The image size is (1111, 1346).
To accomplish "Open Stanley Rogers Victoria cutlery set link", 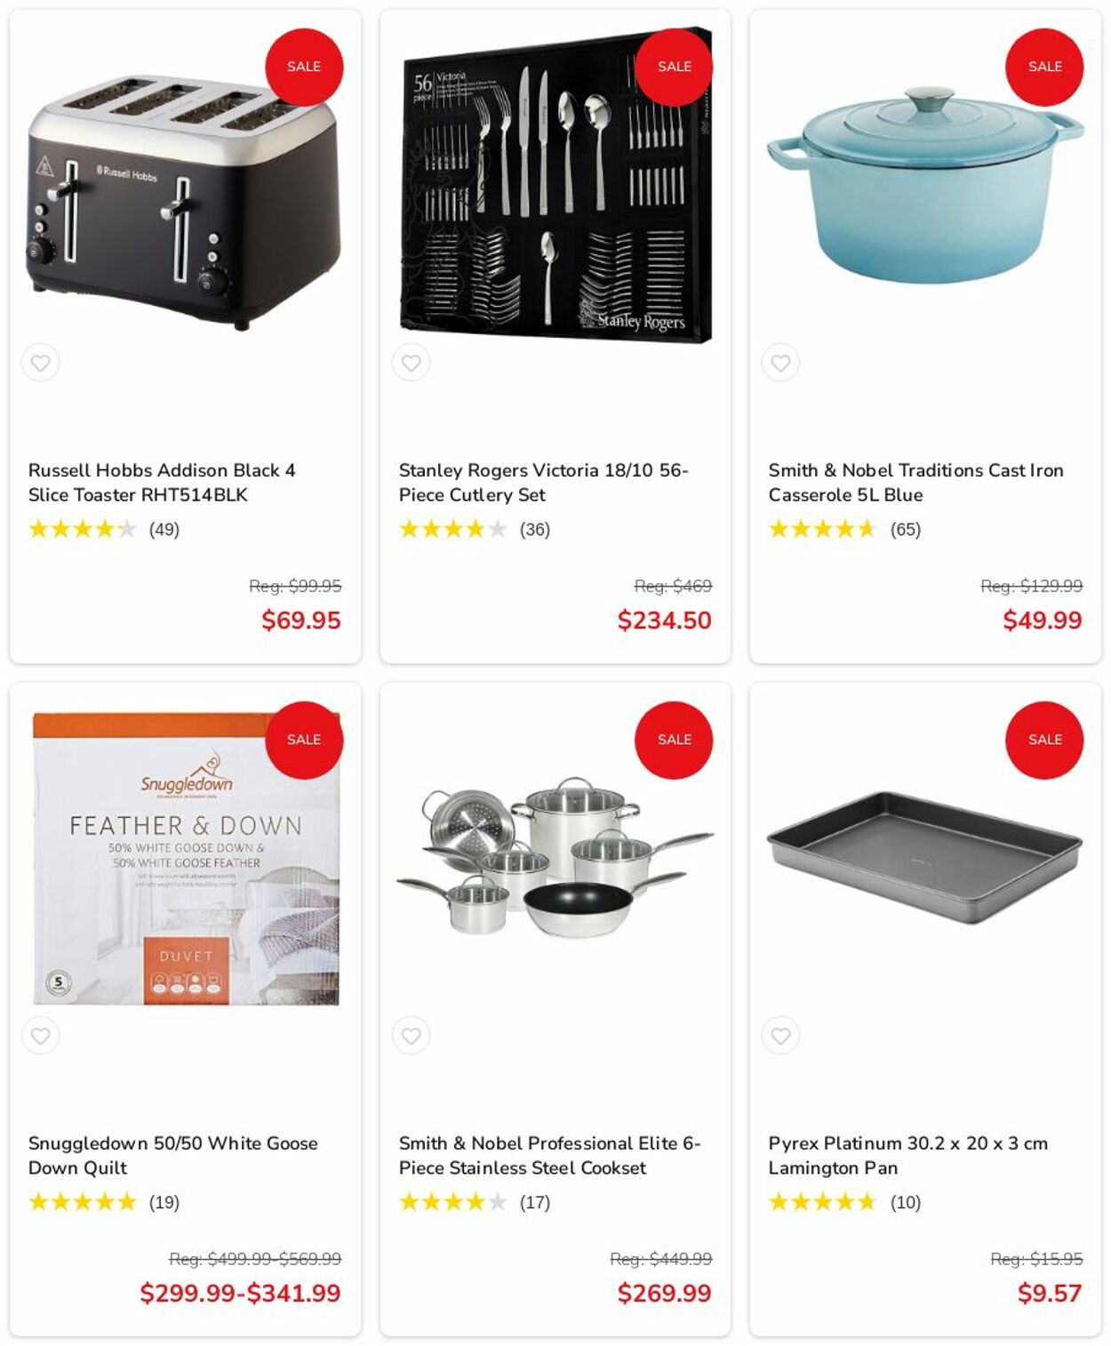I will 543,483.
